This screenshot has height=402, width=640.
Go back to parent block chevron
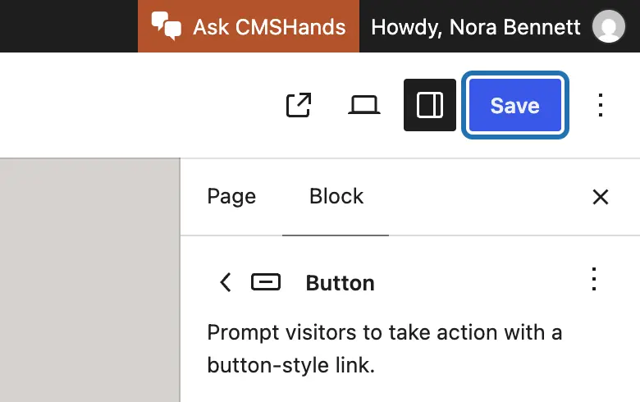pos(226,282)
